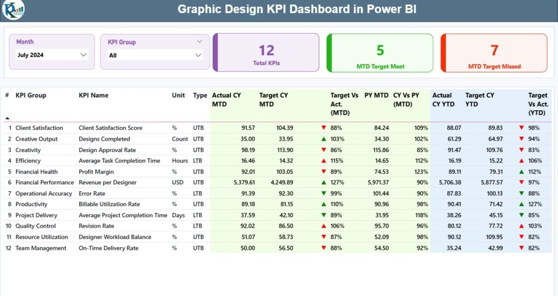Click the green MTD Target Meet card
558x296 pixels.
pyautogui.click(x=380, y=53)
